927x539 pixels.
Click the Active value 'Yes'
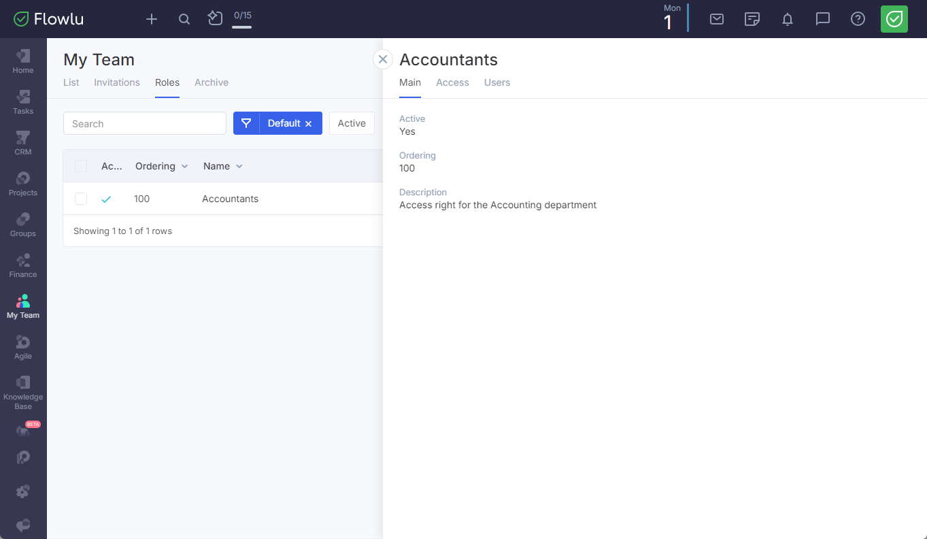407,131
